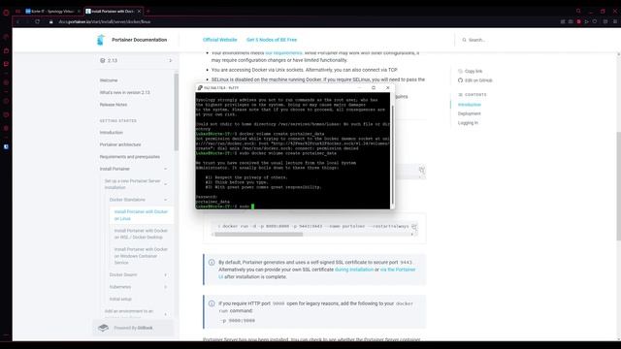Jump to Introduction in contents list
This screenshot has width=621, height=349.
point(470,105)
